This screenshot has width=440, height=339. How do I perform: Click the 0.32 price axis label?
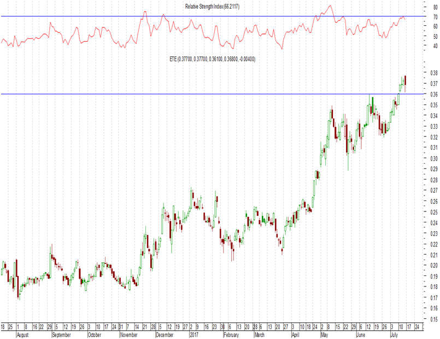click(434, 137)
